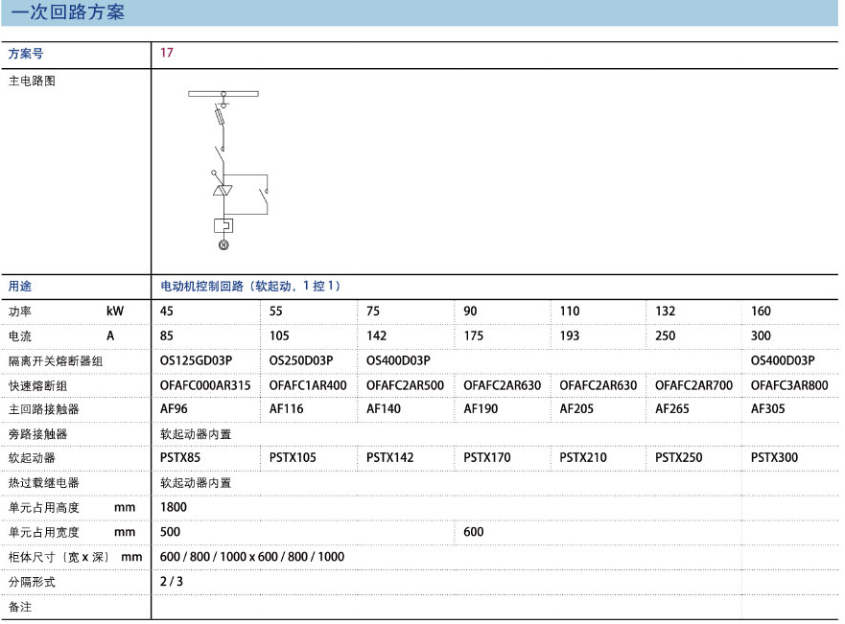845x624 pixels.
Task: Select the soft starter PSTX300
Action: [x=774, y=457]
